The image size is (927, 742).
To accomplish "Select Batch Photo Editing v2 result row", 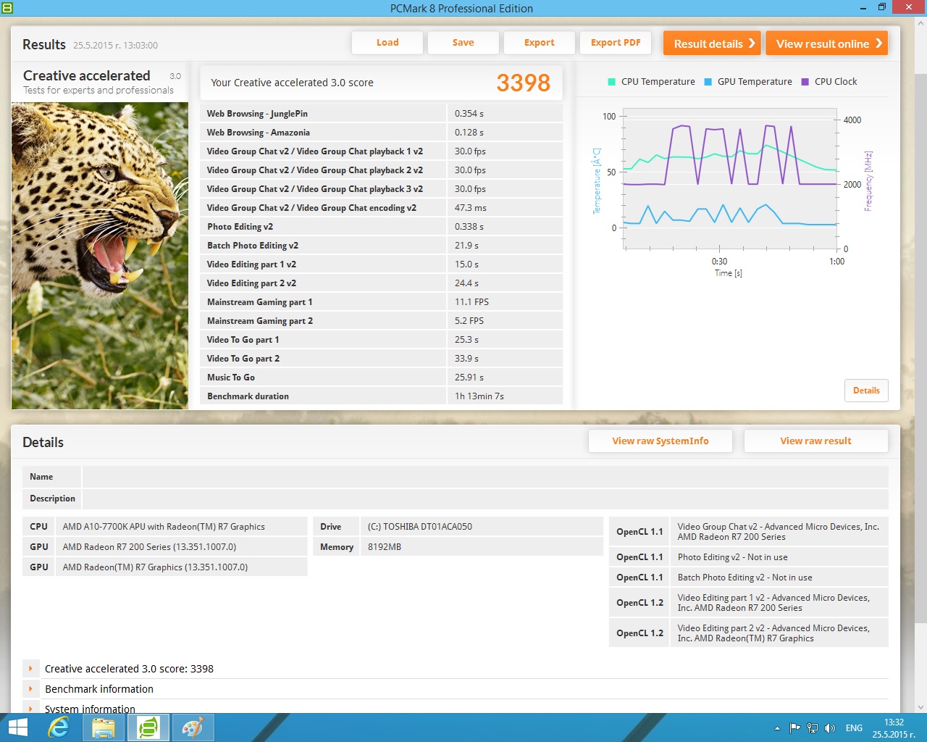I will coord(381,246).
